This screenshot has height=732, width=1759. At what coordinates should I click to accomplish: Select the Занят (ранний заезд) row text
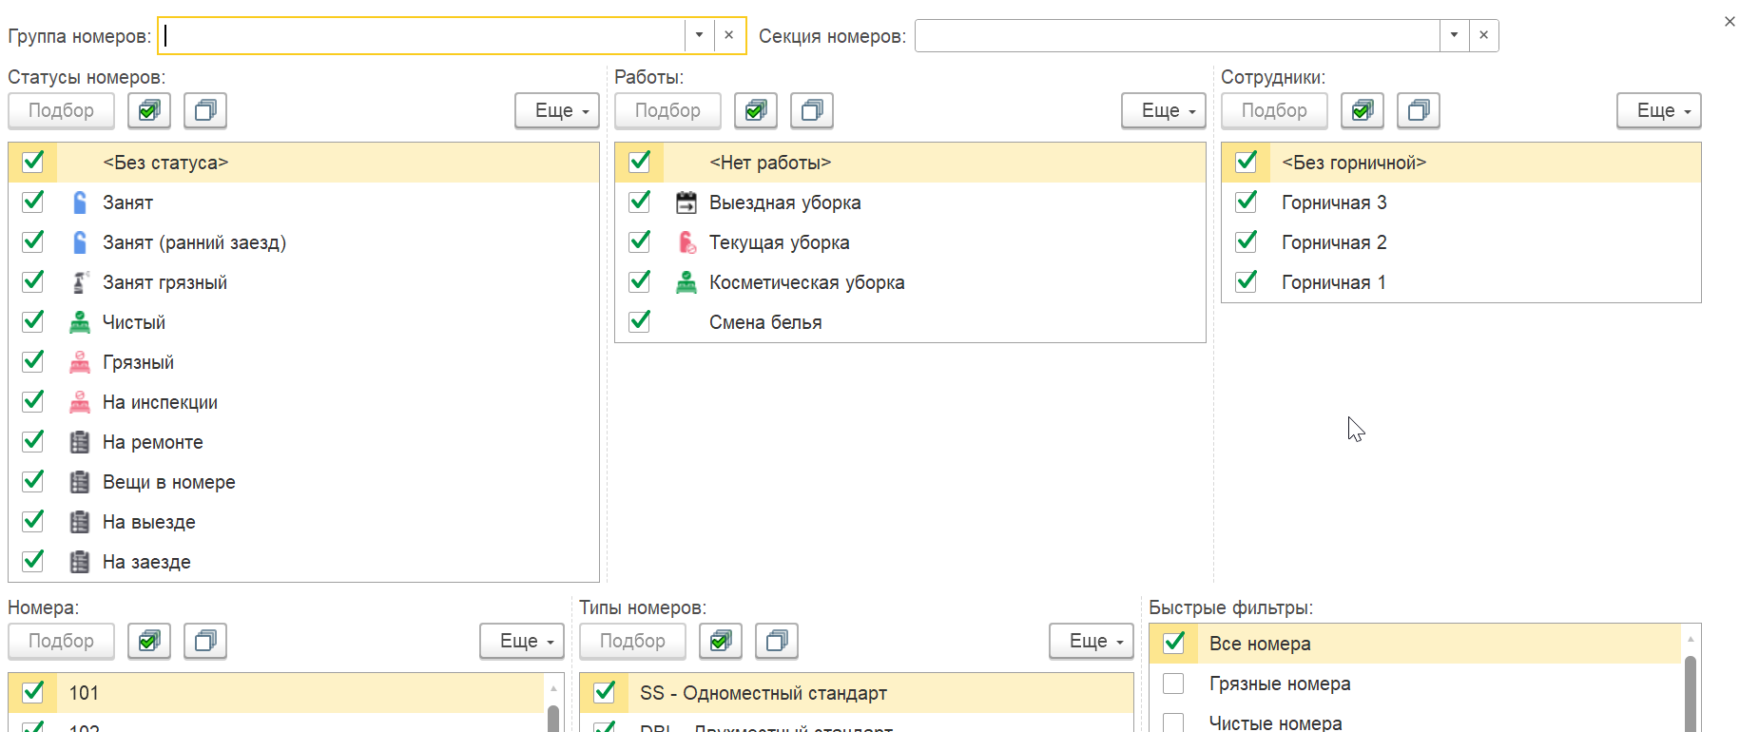[x=194, y=242]
